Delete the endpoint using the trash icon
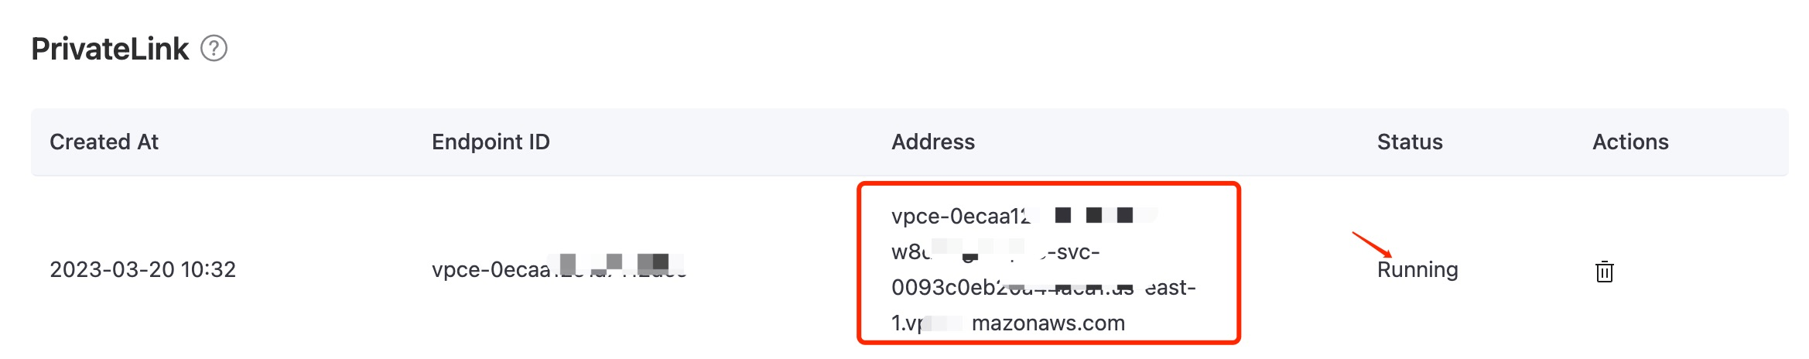This screenshot has width=1809, height=359. [1604, 272]
